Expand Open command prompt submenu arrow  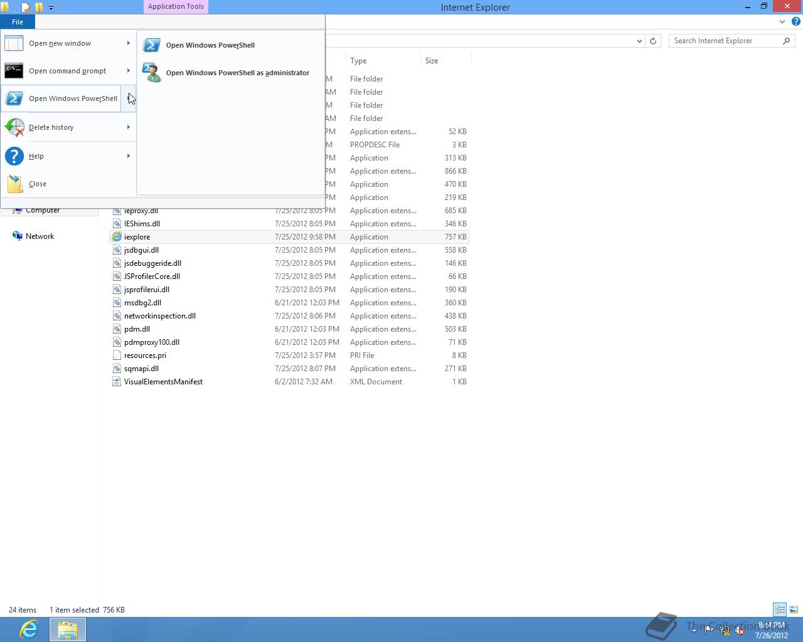128,71
